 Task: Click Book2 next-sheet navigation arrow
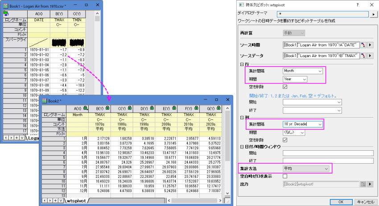pyautogui.click(x=50, y=201)
